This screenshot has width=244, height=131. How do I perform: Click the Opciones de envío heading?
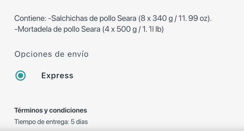click(51, 54)
